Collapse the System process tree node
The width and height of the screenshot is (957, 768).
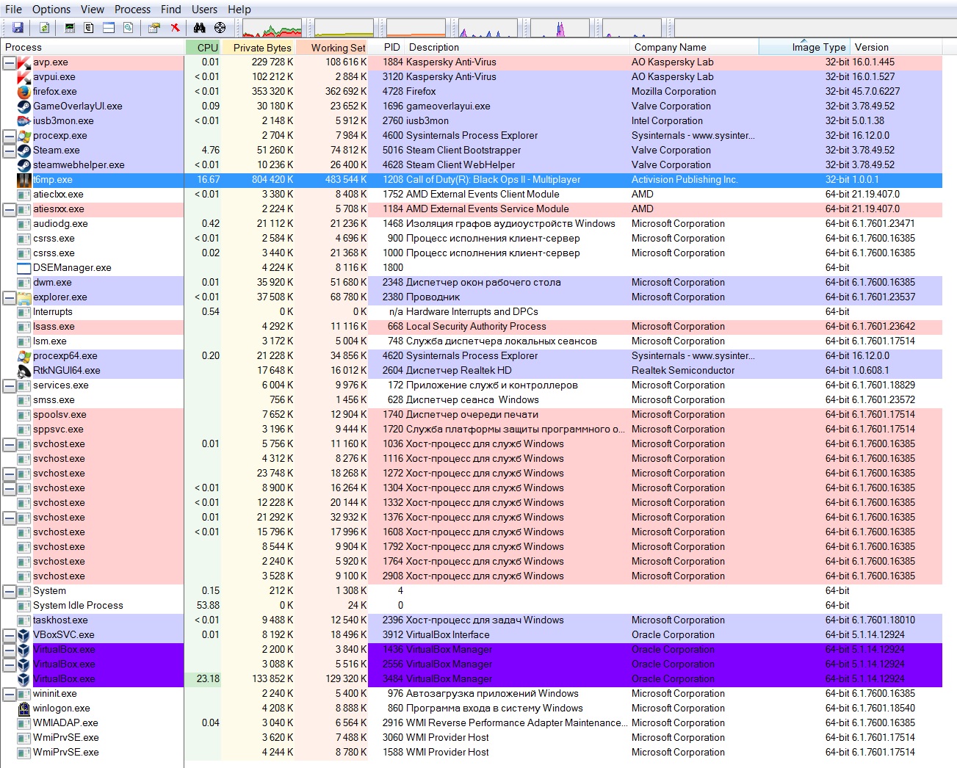[9, 591]
